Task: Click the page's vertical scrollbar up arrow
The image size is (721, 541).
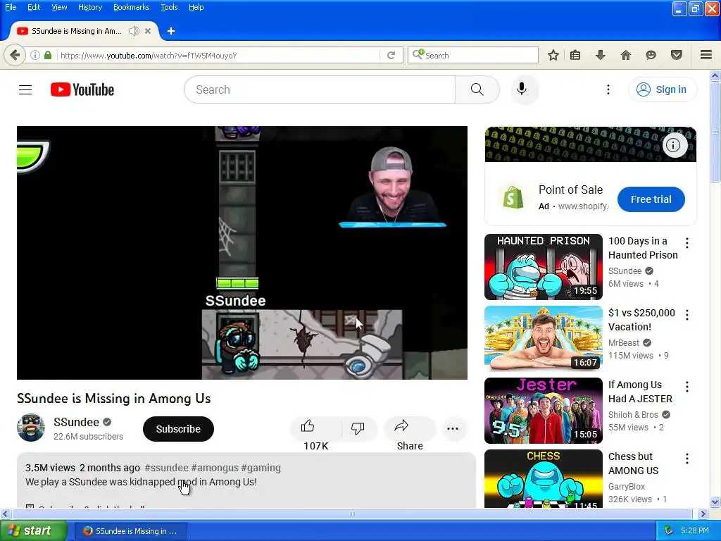Action: 715,75
